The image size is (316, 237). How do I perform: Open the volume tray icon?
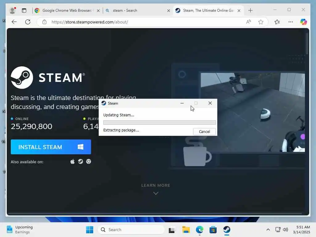coord(285,230)
